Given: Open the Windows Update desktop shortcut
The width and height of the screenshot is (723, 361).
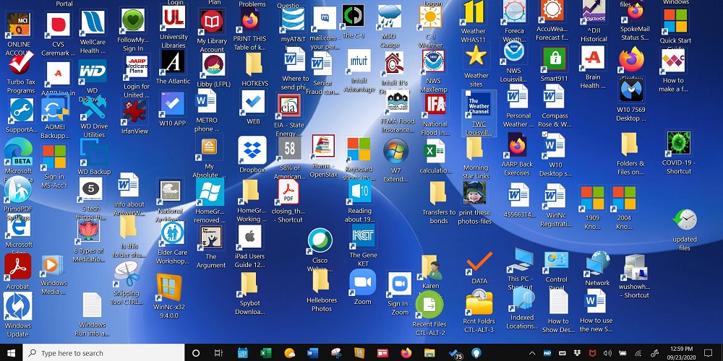Looking at the screenshot, I should click(17, 305).
